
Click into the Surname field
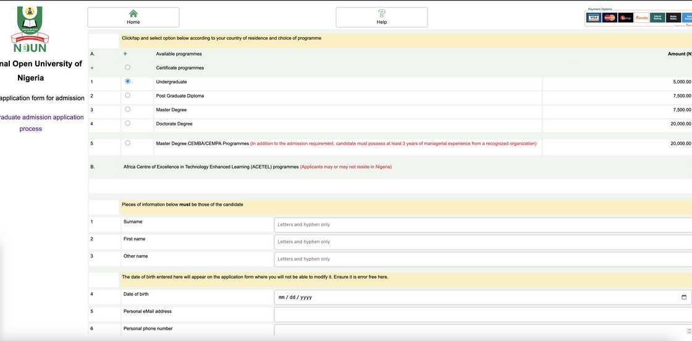[483, 224]
